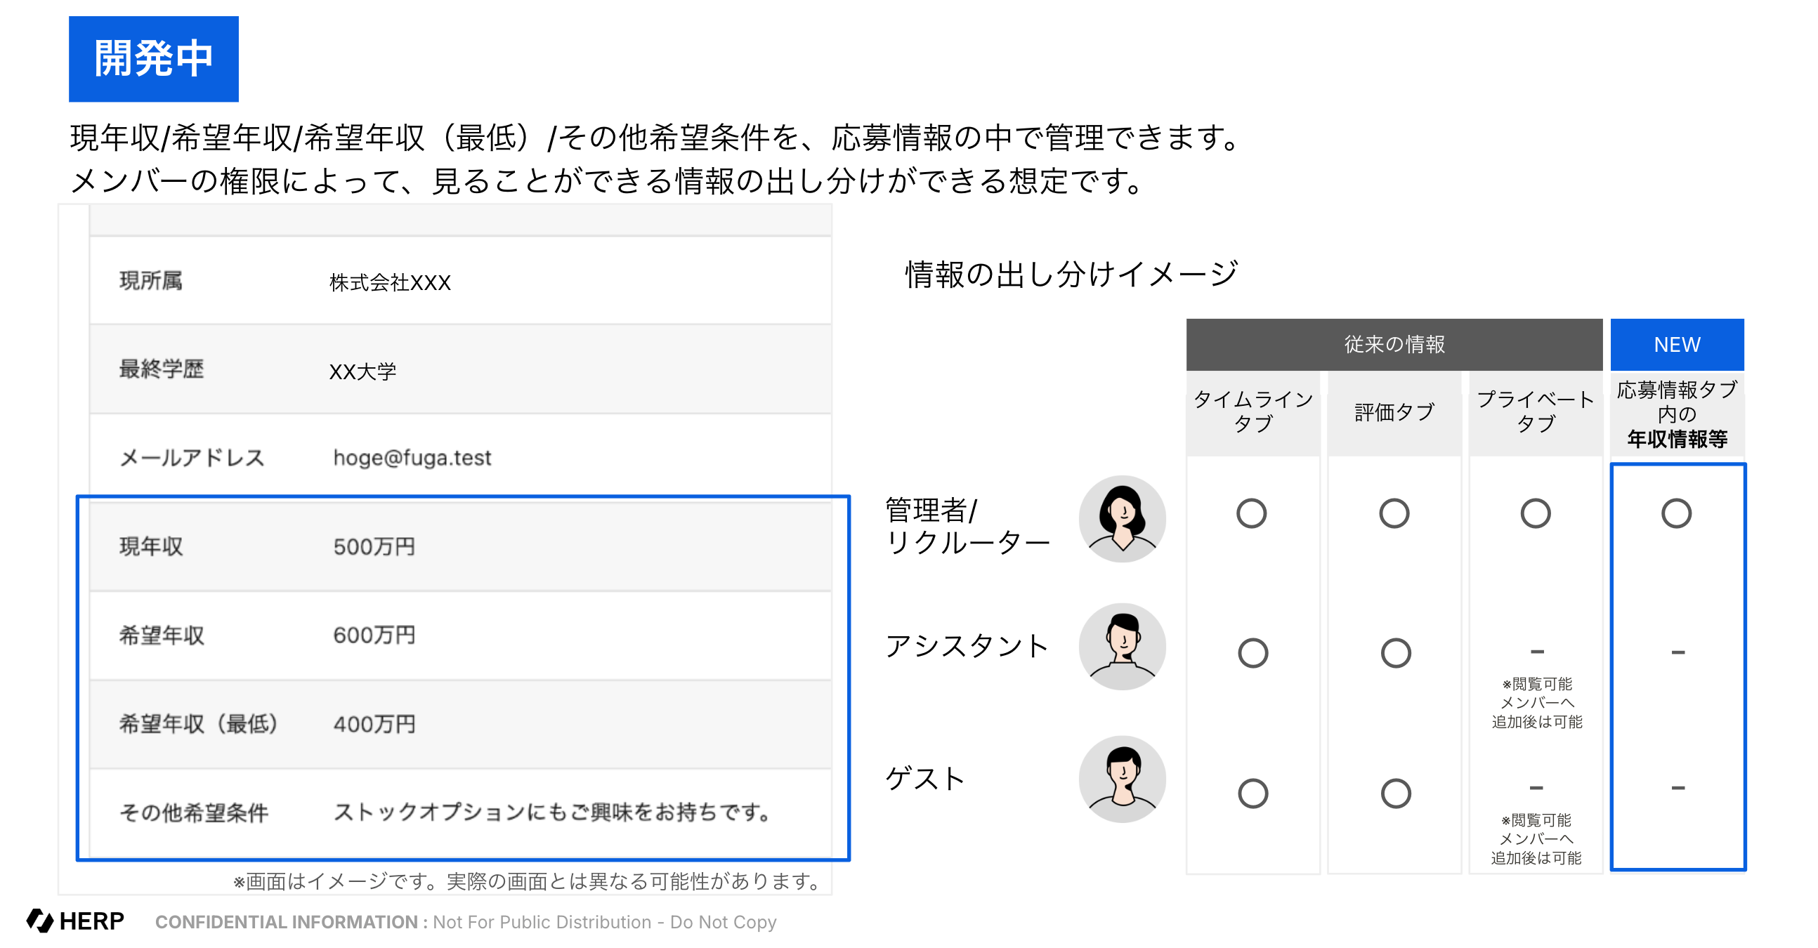Click the HERP logo icon

(x=40, y=921)
